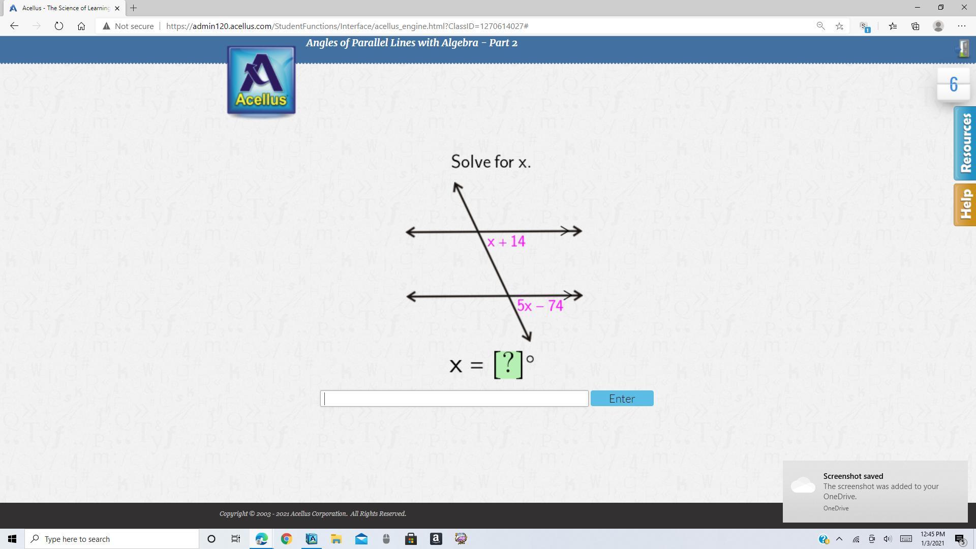976x549 pixels.
Task: Show hidden system tray icons chevron
Action: (839, 539)
